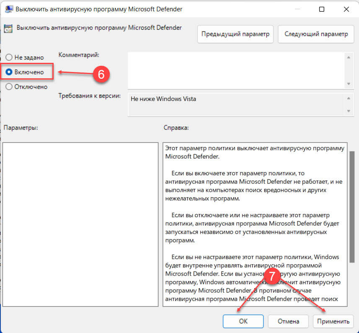Viewport: 359px width, 333px height.
Task: Click version requirements scroll down arrow
Action: point(349,111)
